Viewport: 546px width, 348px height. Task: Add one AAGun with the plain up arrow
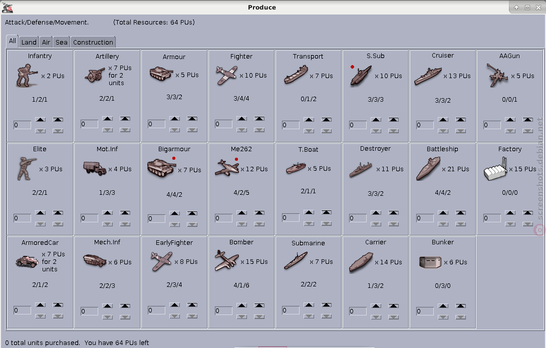click(x=510, y=120)
